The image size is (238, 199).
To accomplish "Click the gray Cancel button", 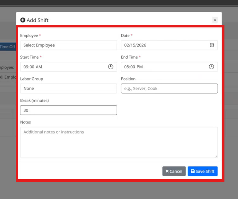I will [174, 171].
